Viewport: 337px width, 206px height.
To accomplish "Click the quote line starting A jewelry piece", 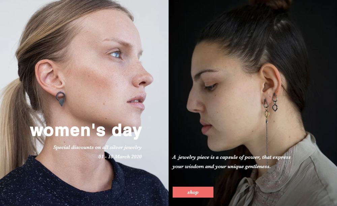I will coord(231,157).
